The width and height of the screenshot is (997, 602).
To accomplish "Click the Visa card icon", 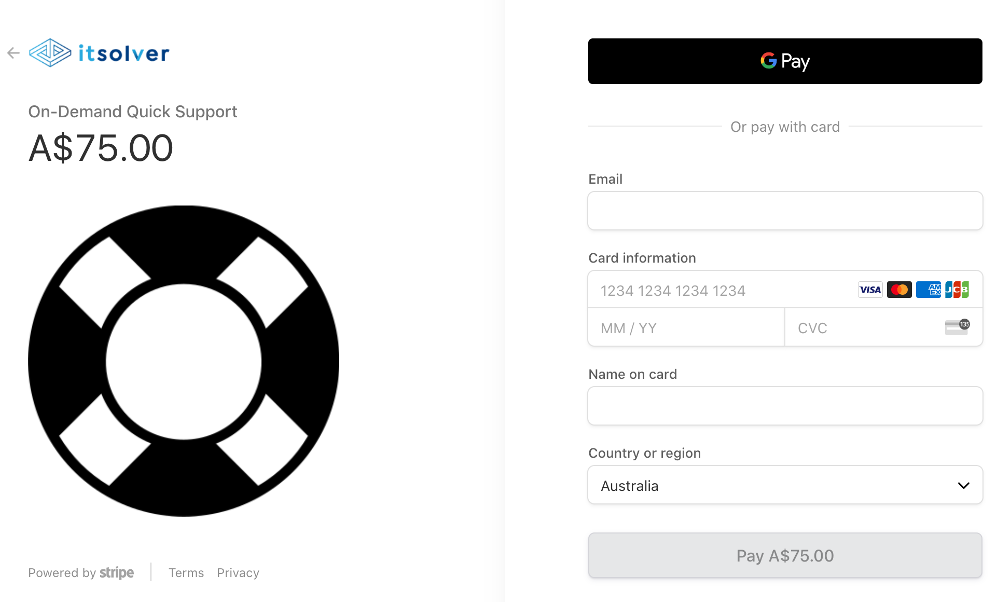I will tap(870, 290).
